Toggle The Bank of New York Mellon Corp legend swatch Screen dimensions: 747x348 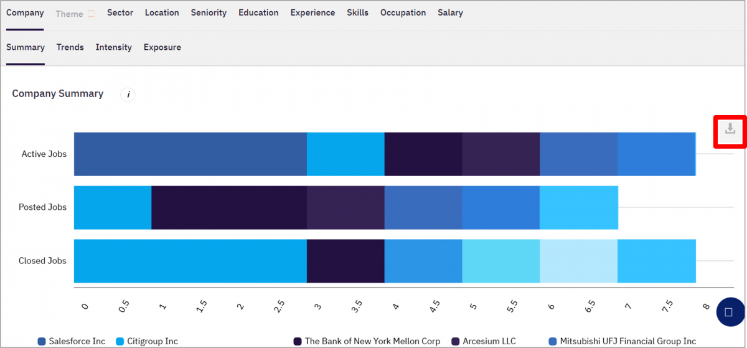click(298, 341)
